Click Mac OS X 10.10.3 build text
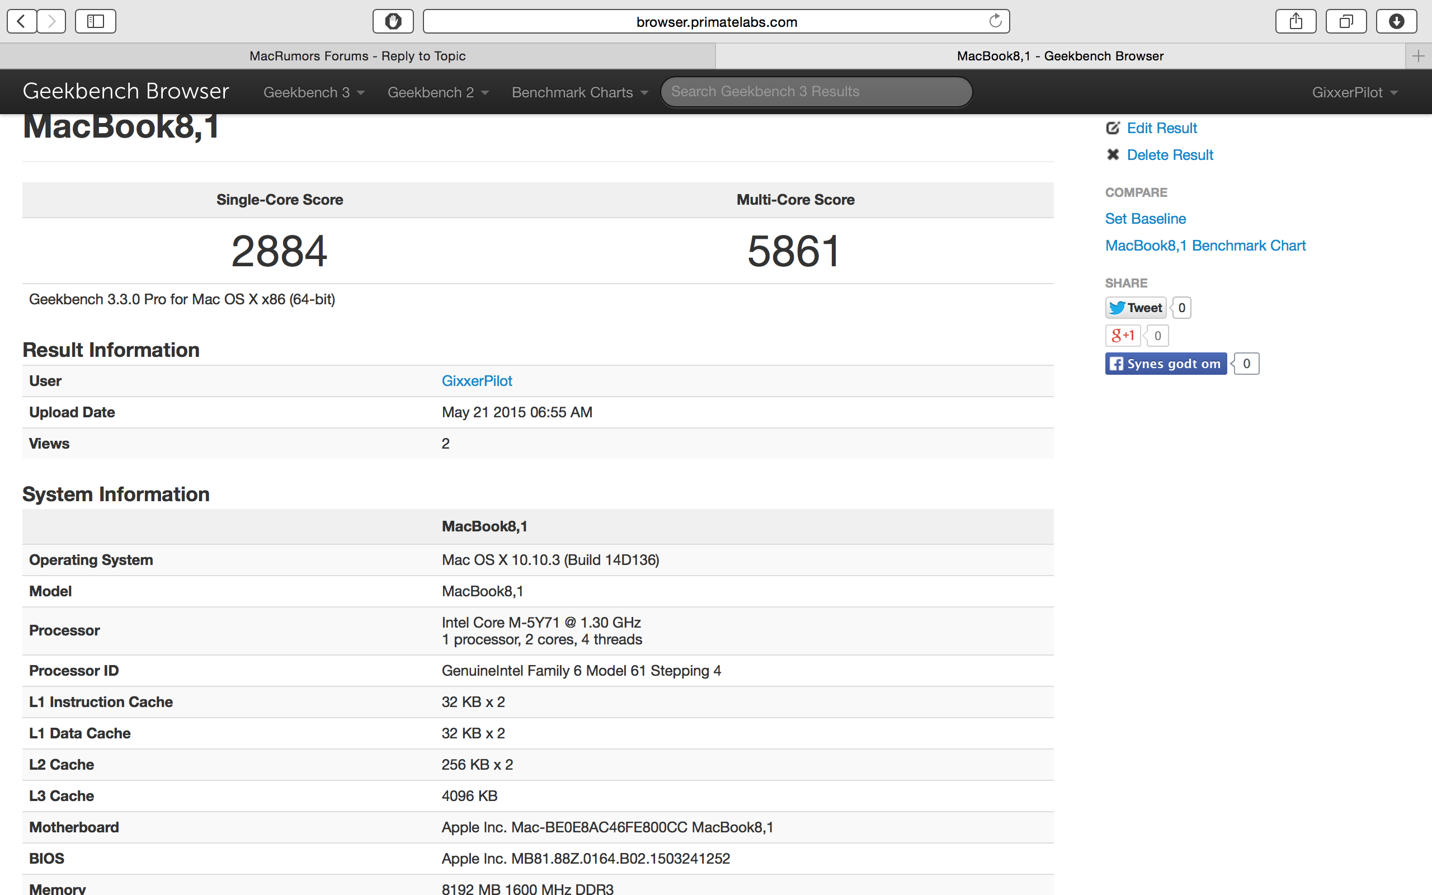The width and height of the screenshot is (1432, 895). point(550,559)
